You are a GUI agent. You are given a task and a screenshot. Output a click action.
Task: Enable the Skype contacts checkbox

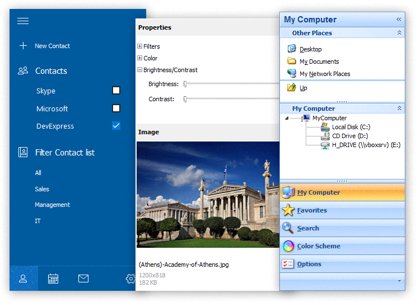pyautogui.click(x=116, y=91)
